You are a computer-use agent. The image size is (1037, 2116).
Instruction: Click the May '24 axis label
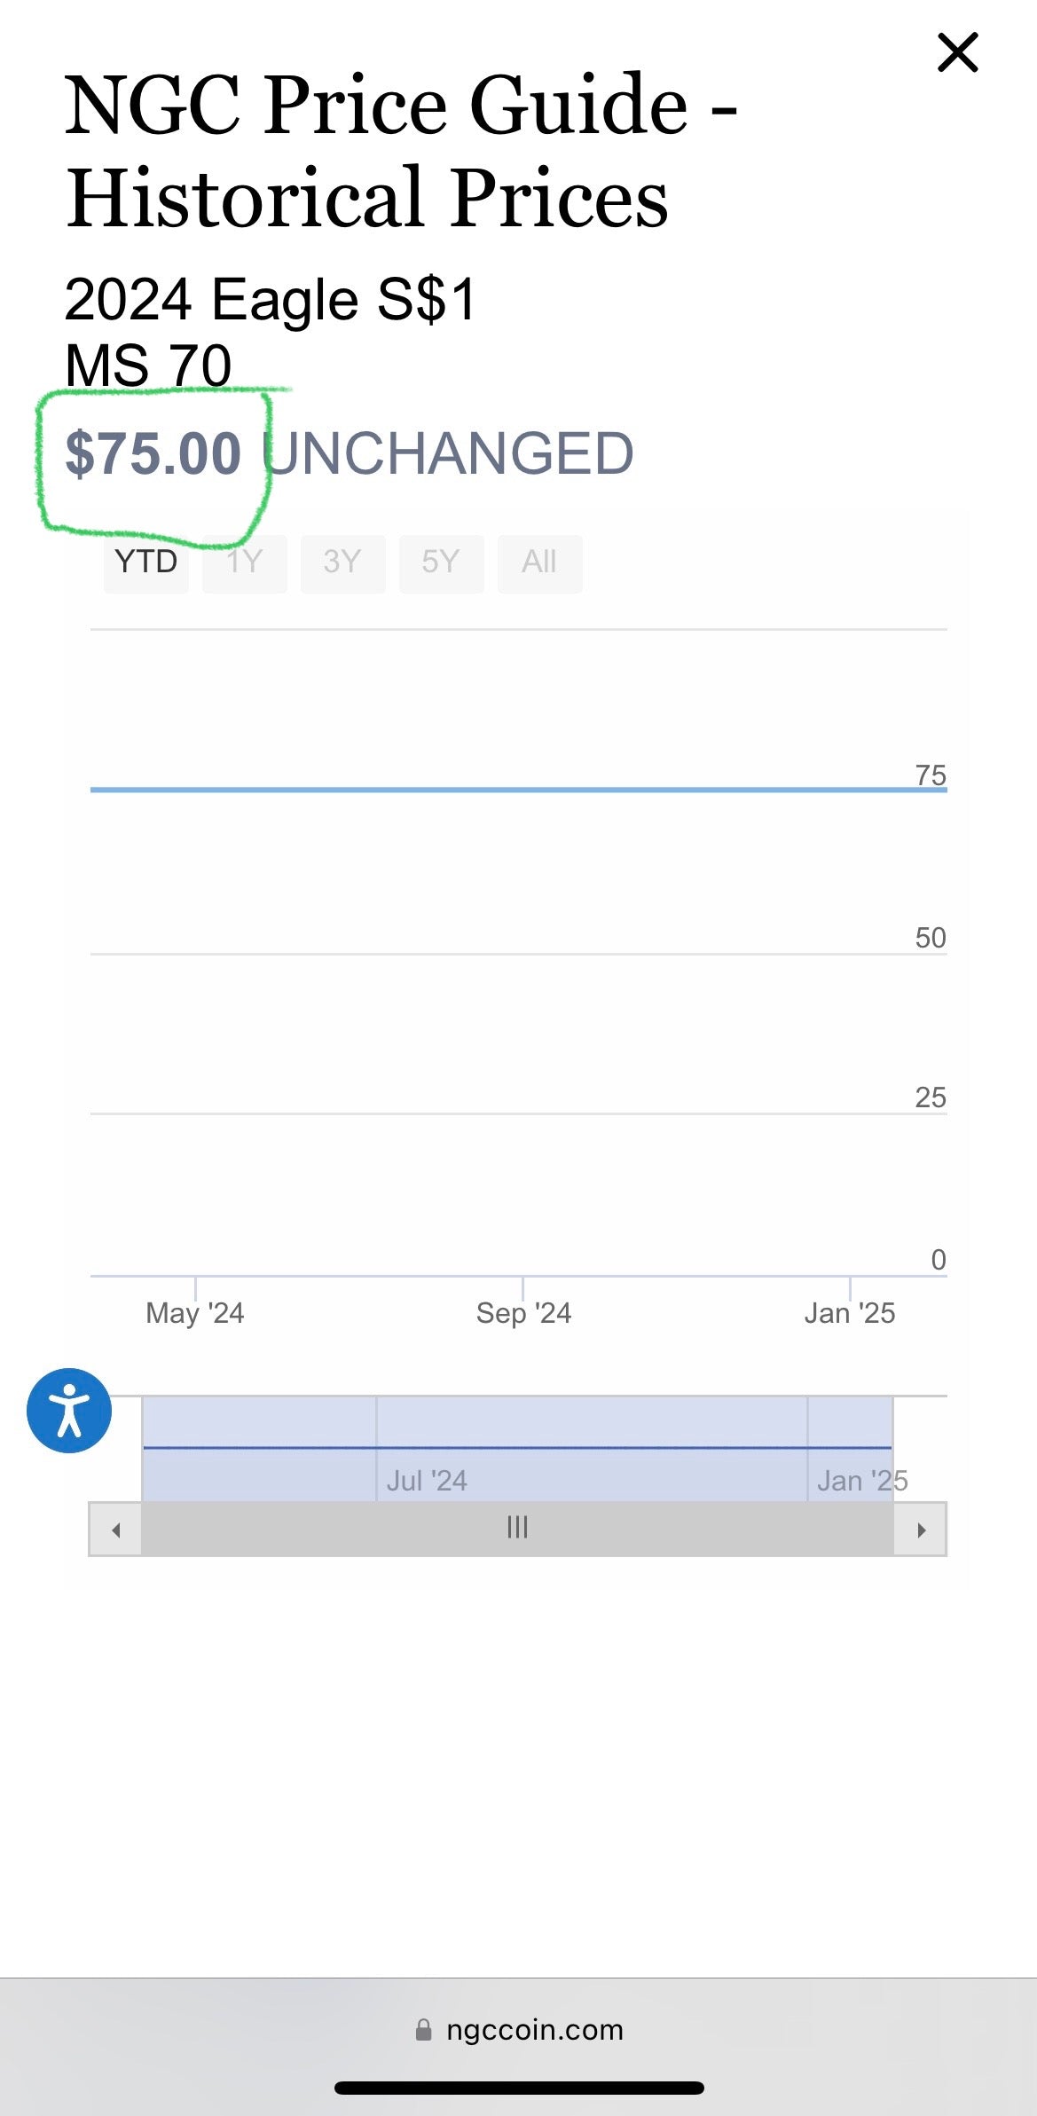coord(195,1313)
